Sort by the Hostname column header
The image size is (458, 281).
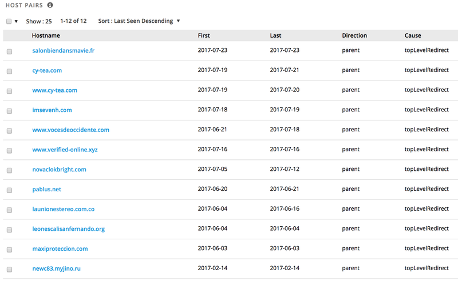pos(46,35)
